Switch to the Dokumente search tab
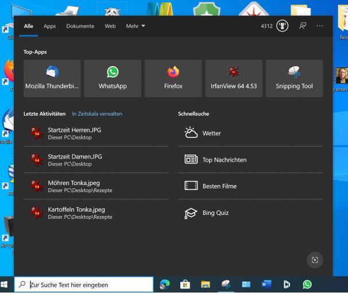The height and width of the screenshot is (300, 348). click(x=80, y=26)
